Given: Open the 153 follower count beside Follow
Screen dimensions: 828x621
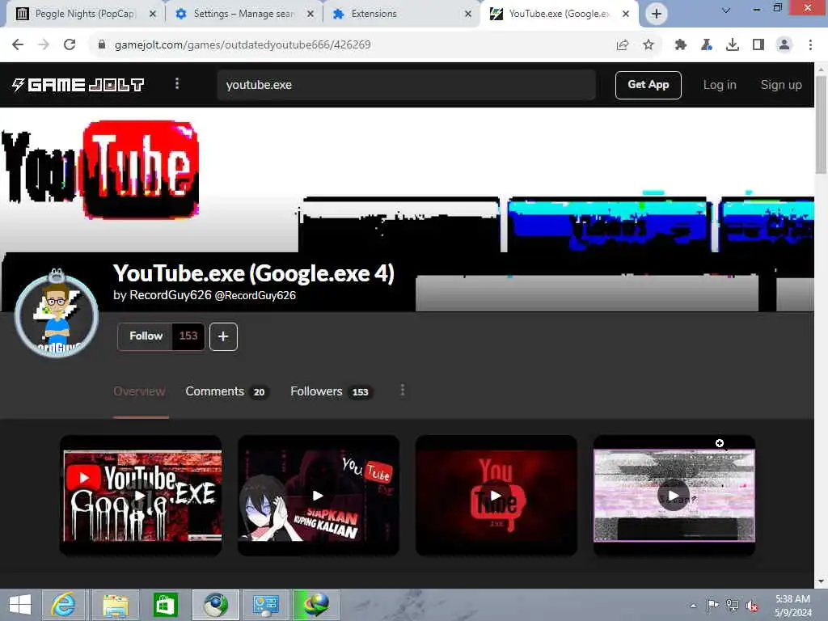Looking at the screenshot, I should point(188,336).
